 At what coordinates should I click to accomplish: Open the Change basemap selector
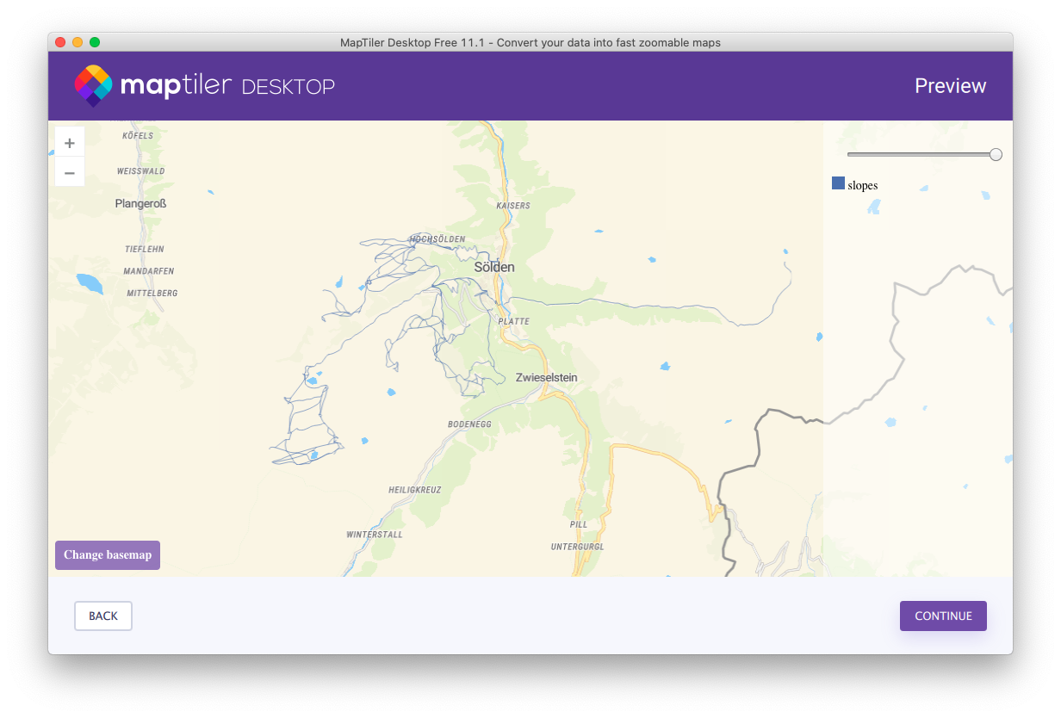coord(108,555)
